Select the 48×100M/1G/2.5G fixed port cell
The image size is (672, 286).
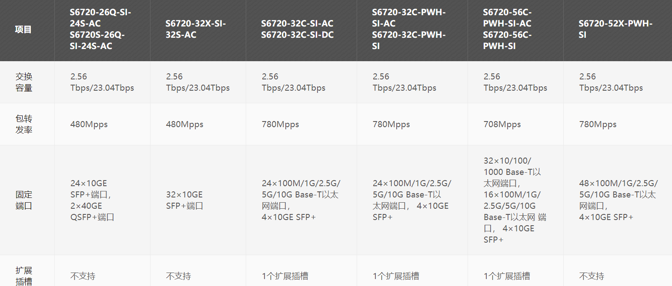[x=618, y=200]
